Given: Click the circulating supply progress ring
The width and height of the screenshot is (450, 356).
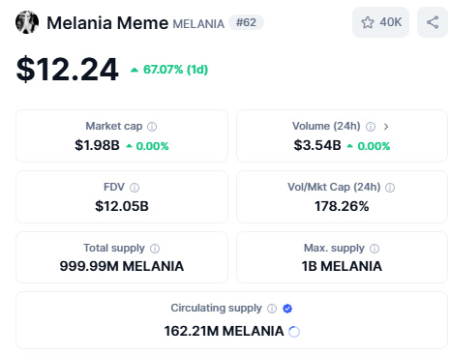Looking at the screenshot, I should (x=294, y=332).
